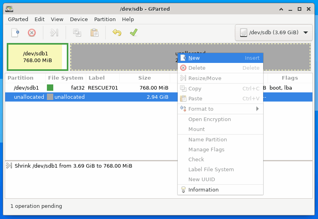
Task: Choose Label File System in context menu
Action: pyautogui.click(x=220, y=170)
